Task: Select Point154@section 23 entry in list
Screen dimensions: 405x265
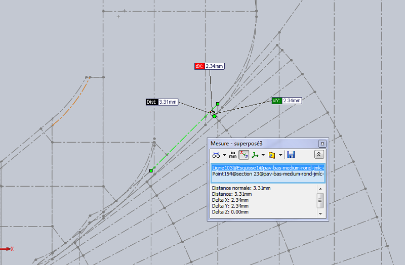Action: point(268,174)
